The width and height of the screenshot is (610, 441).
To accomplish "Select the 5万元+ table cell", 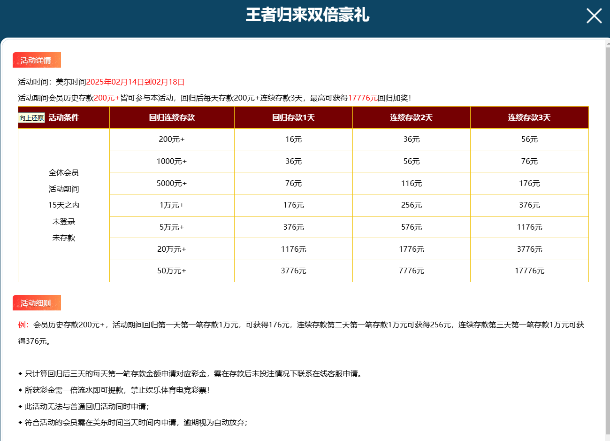I will (x=172, y=227).
